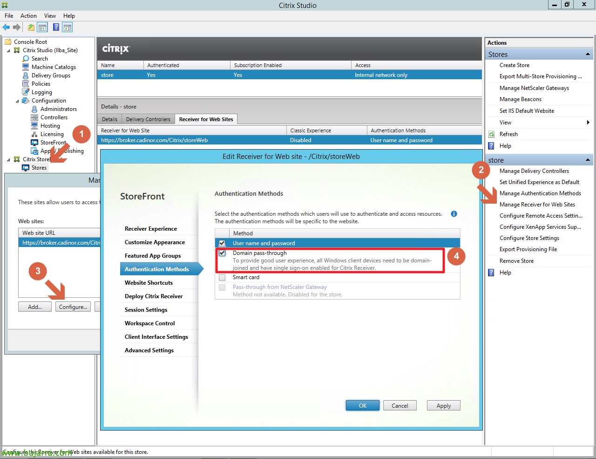Select the store row in stores list
This screenshot has width=596, height=459.
coord(290,75)
